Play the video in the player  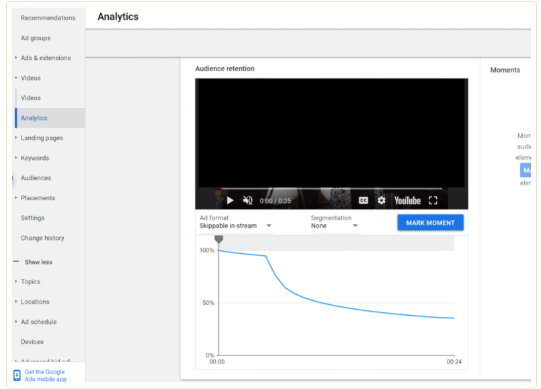pyautogui.click(x=230, y=200)
